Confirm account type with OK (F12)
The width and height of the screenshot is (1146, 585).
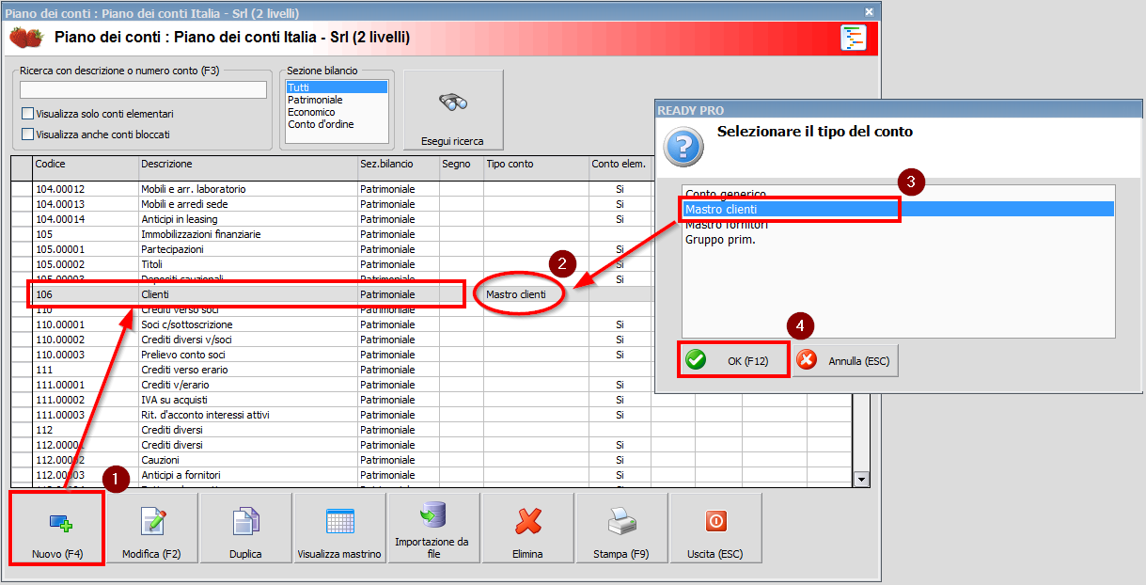click(x=733, y=359)
